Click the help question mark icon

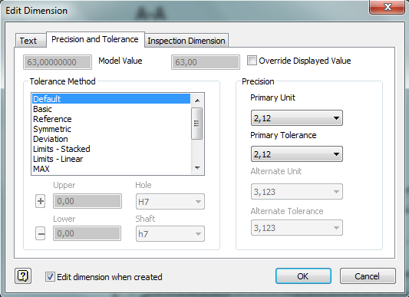tap(23, 276)
